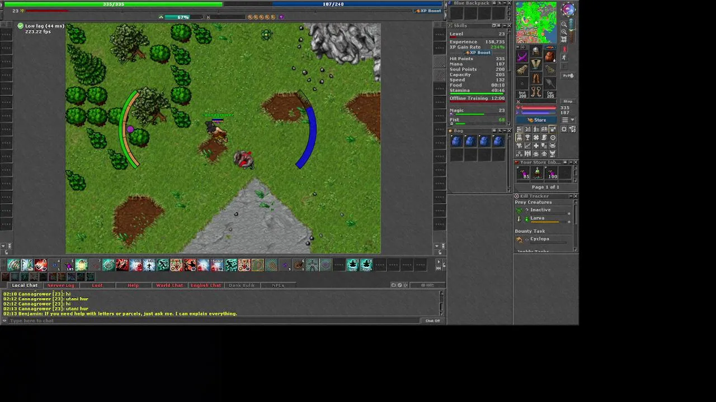
Task: Switch to the Local Chat tab
Action: tap(25, 285)
